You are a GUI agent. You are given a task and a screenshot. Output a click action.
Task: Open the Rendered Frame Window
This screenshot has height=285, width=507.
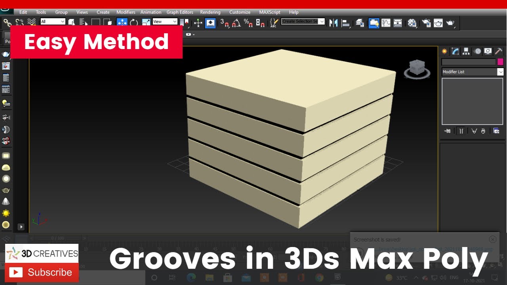point(438,23)
